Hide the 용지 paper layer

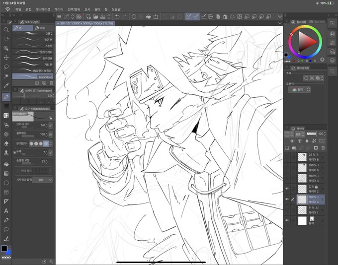[x=287, y=220]
